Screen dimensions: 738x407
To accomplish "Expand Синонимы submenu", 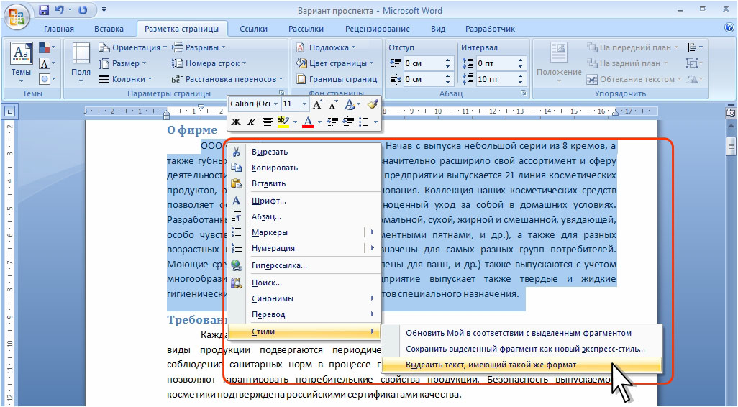I will pyautogui.click(x=304, y=299).
